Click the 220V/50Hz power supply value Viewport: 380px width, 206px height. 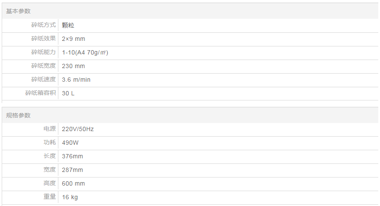[78, 129]
